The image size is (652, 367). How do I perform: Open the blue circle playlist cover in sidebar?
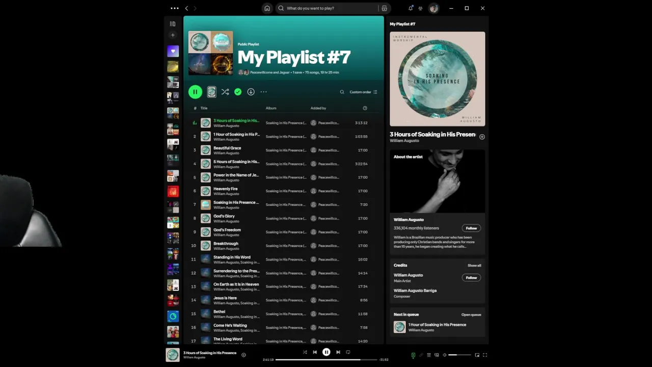[x=173, y=316]
